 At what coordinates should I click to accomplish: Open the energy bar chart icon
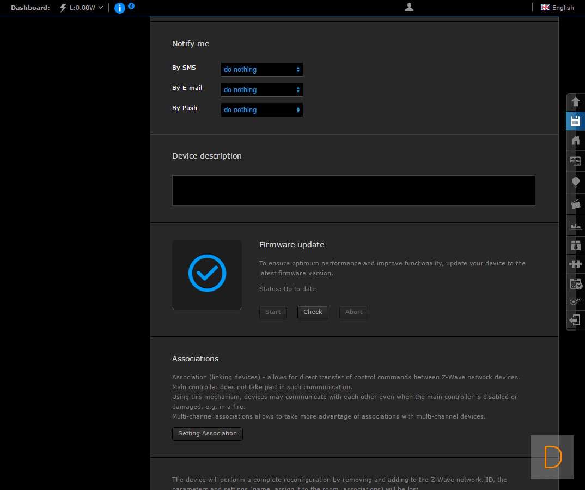point(575,225)
